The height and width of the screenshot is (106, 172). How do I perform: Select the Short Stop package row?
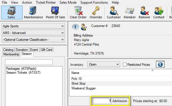pyautogui.click(x=121, y=84)
